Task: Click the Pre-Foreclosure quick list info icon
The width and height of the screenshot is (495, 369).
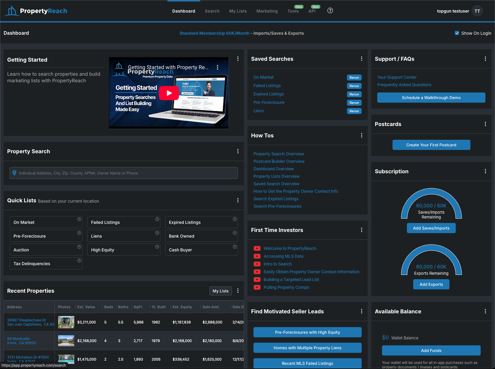Action: 79,233
